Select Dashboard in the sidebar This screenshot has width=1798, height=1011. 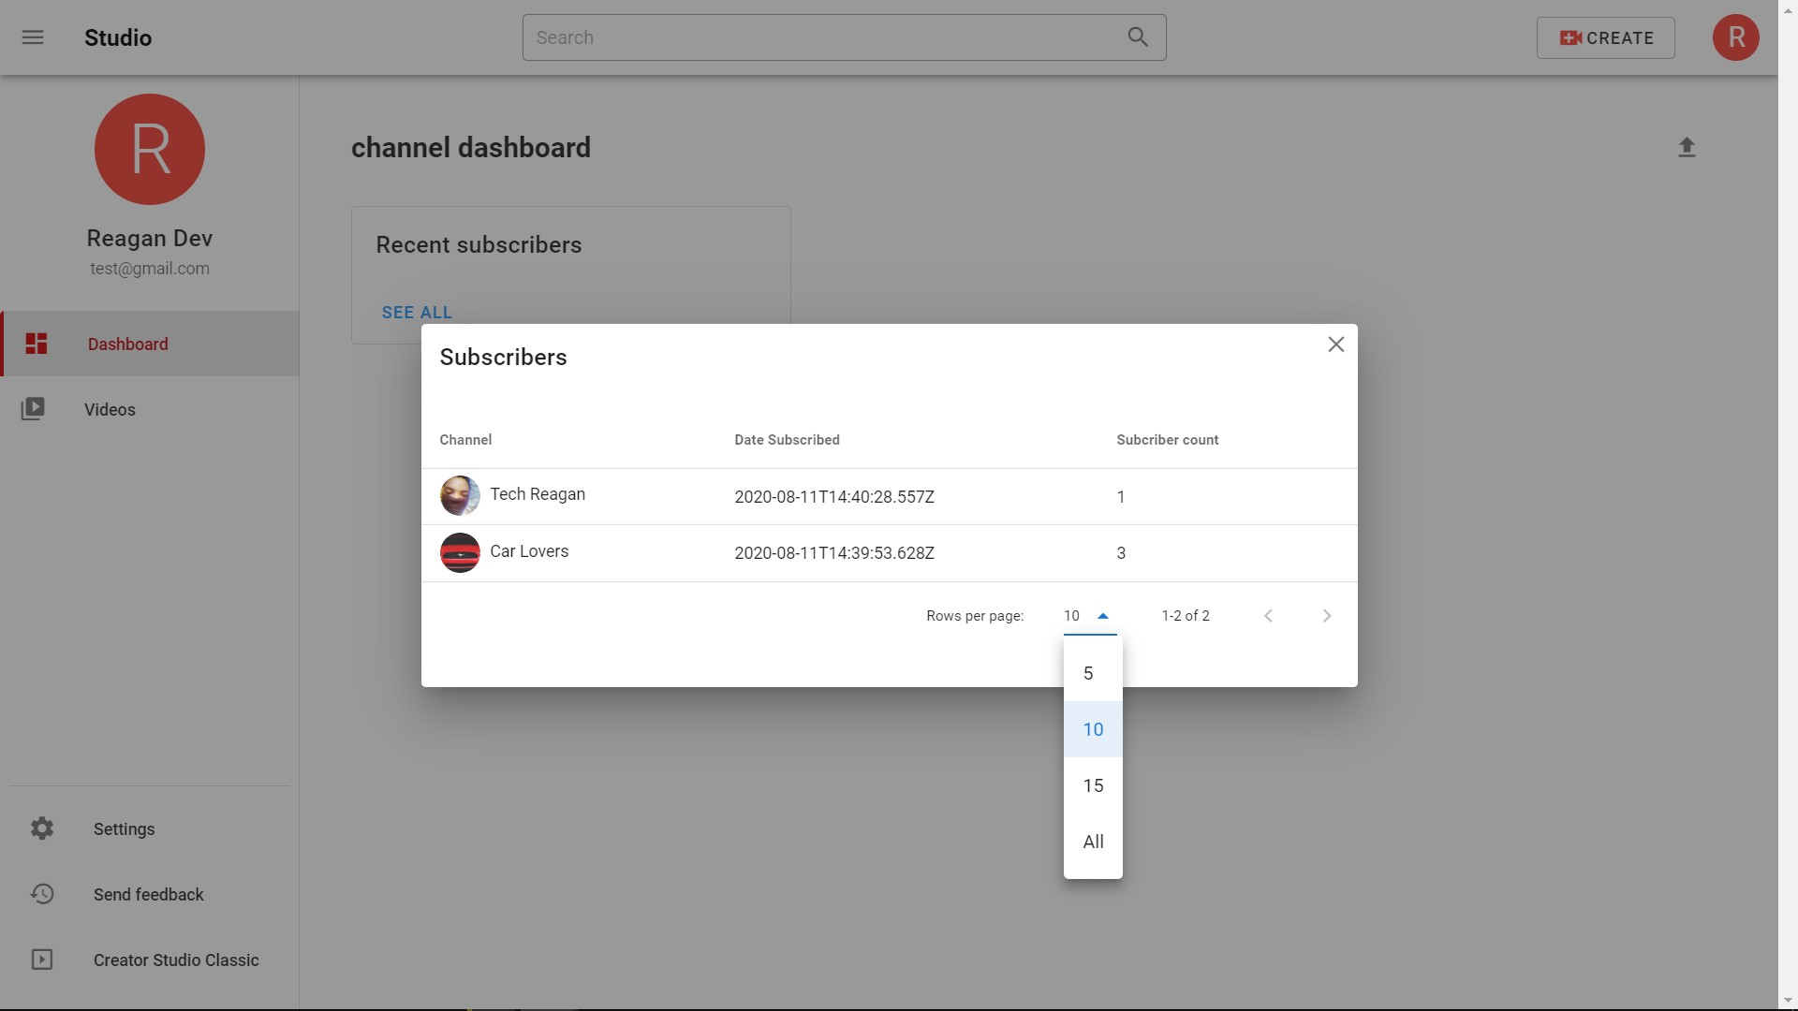point(127,344)
